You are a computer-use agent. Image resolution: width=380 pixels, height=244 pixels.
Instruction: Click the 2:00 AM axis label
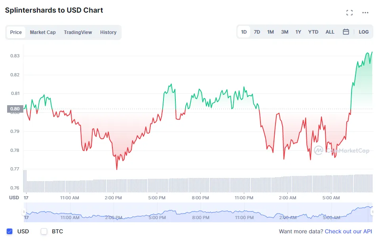pos(287,198)
